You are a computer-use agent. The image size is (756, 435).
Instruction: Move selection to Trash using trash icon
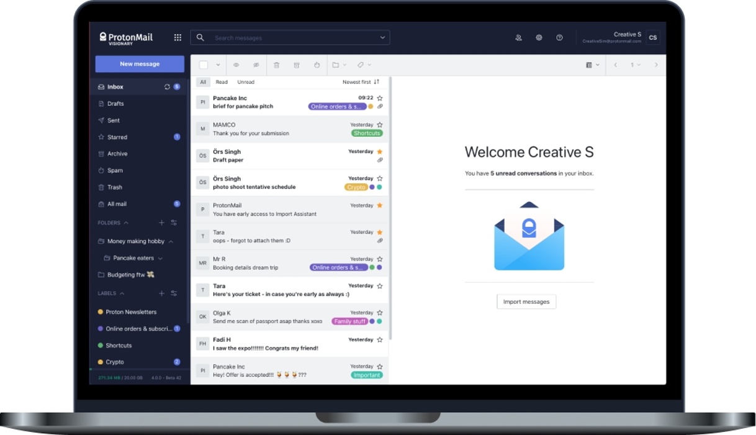276,65
